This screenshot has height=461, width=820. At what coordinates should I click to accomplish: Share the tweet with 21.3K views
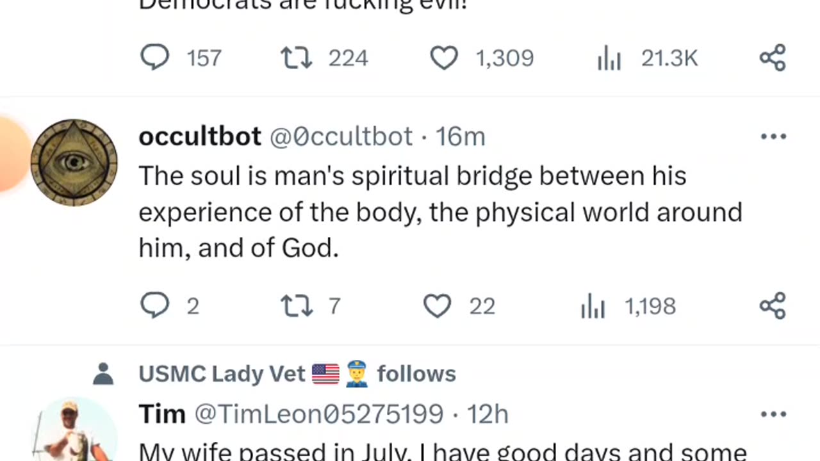pyautogui.click(x=773, y=58)
